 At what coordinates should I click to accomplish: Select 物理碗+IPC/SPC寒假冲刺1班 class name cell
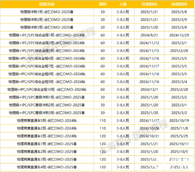[x=47, y=97]
